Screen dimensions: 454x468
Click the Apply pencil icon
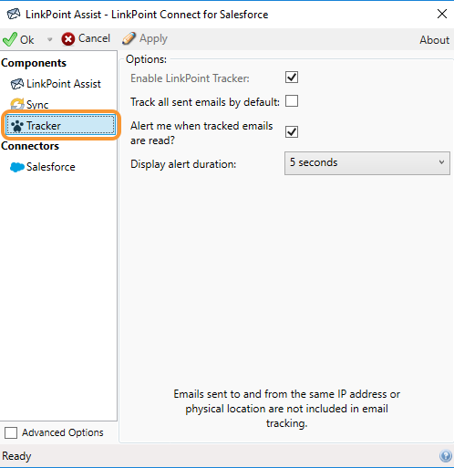click(x=129, y=38)
